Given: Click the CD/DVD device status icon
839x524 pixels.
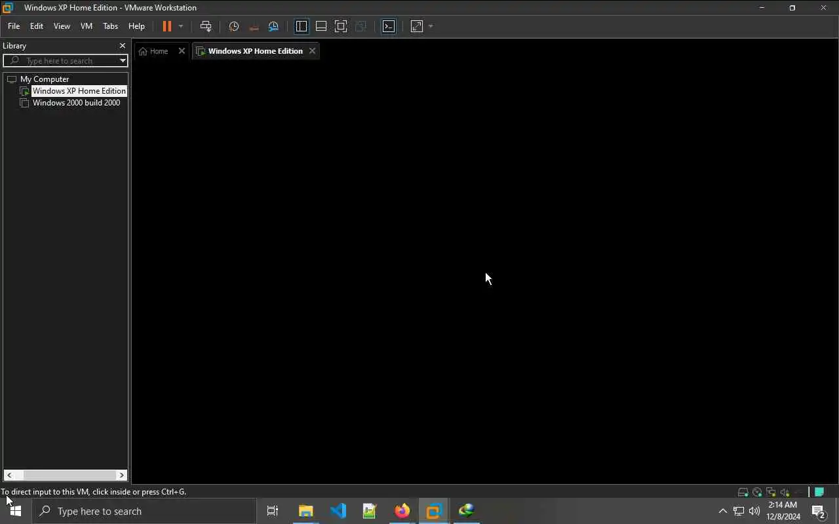Looking at the screenshot, I should coord(757,492).
